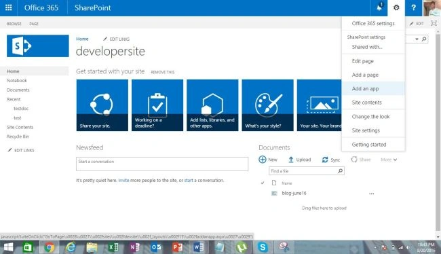
Task: Open the help question mark
Action: (413, 7)
